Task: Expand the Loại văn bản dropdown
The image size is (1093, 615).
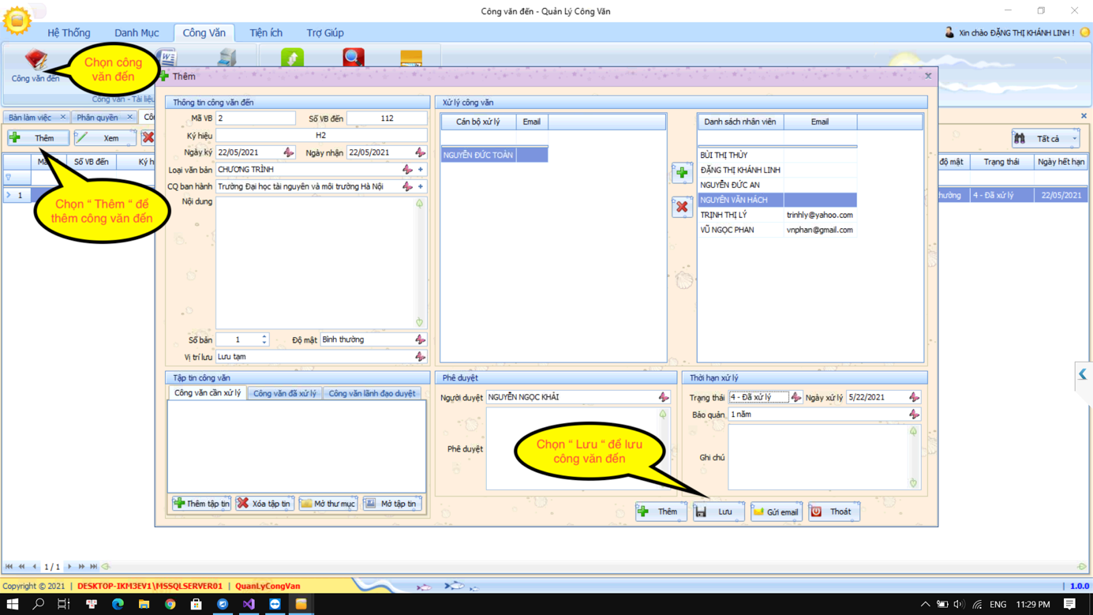Action: (x=407, y=170)
